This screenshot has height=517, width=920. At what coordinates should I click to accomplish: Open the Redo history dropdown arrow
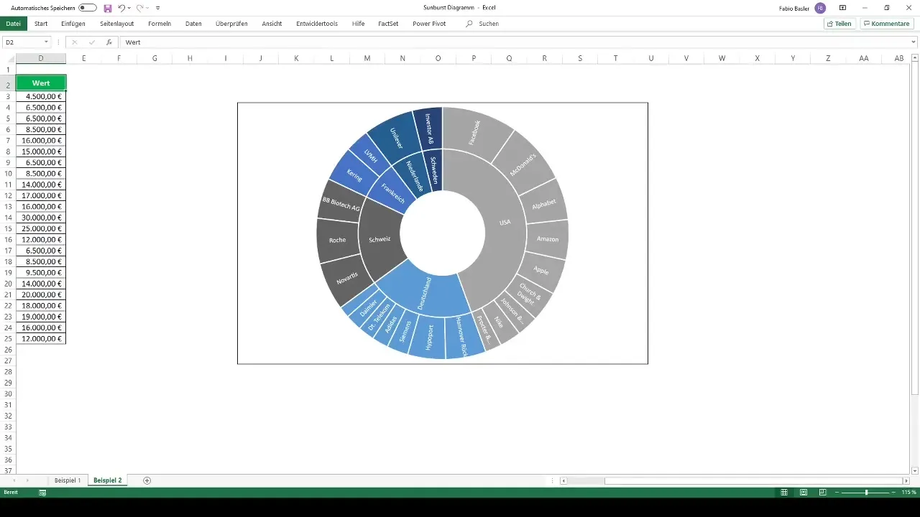(x=148, y=8)
